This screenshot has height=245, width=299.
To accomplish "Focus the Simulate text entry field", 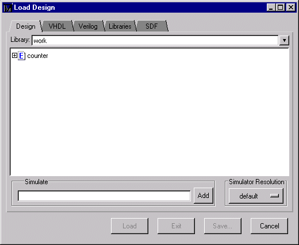I will (x=104, y=196).
